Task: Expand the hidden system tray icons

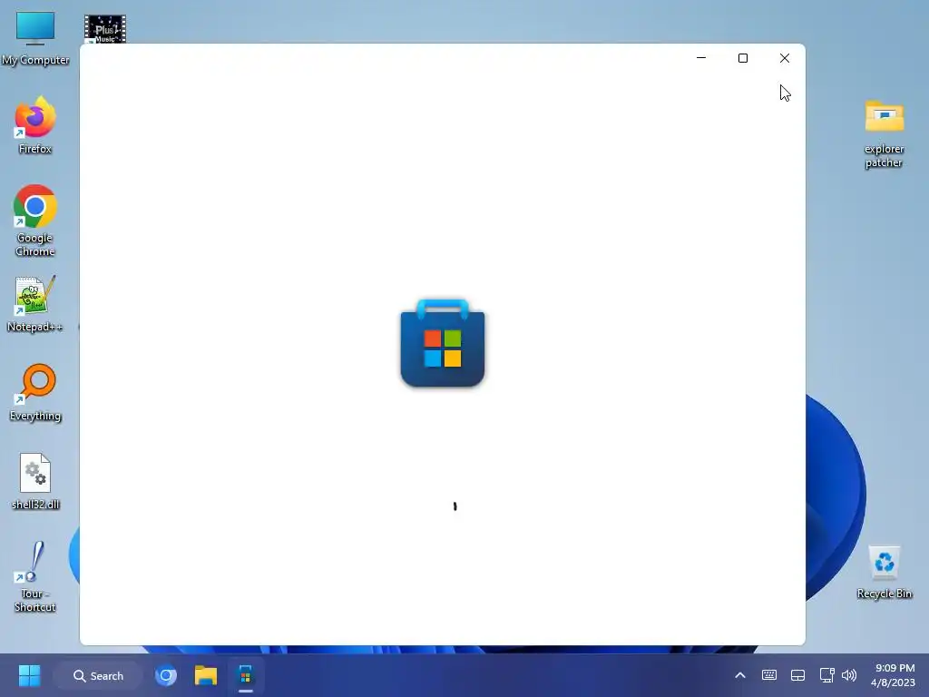Action: [740, 675]
